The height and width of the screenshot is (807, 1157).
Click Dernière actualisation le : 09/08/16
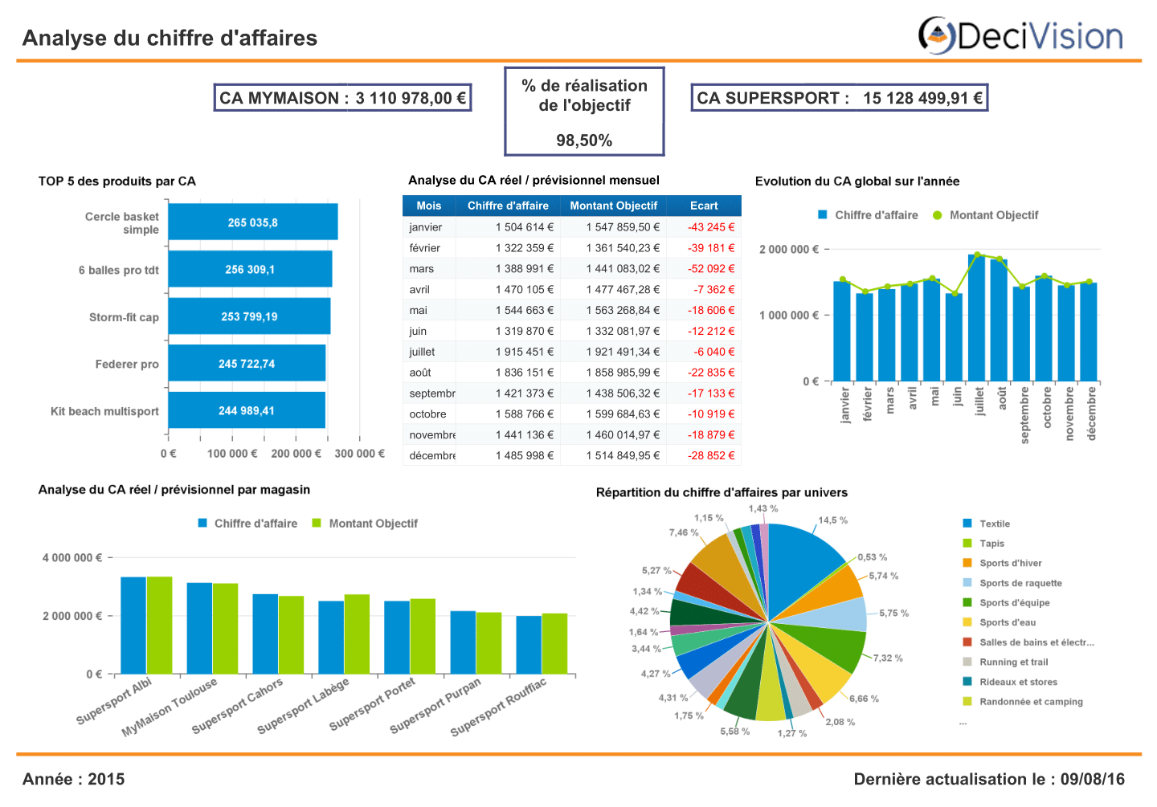pyautogui.click(x=989, y=779)
